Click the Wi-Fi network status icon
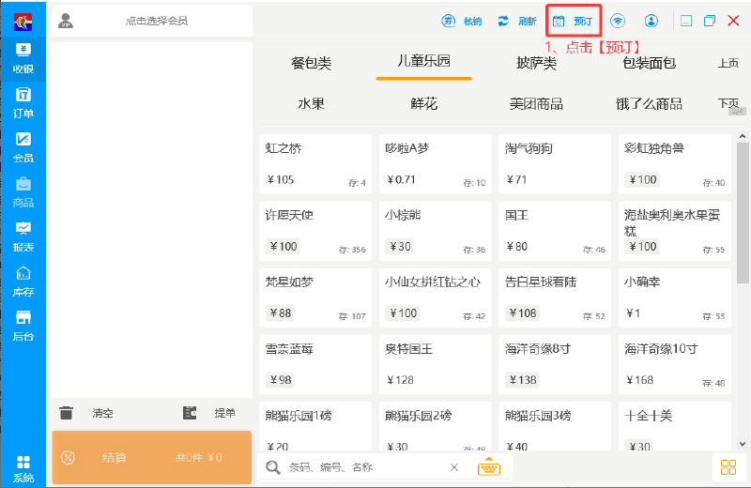The image size is (751, 488). click(618, 21)
